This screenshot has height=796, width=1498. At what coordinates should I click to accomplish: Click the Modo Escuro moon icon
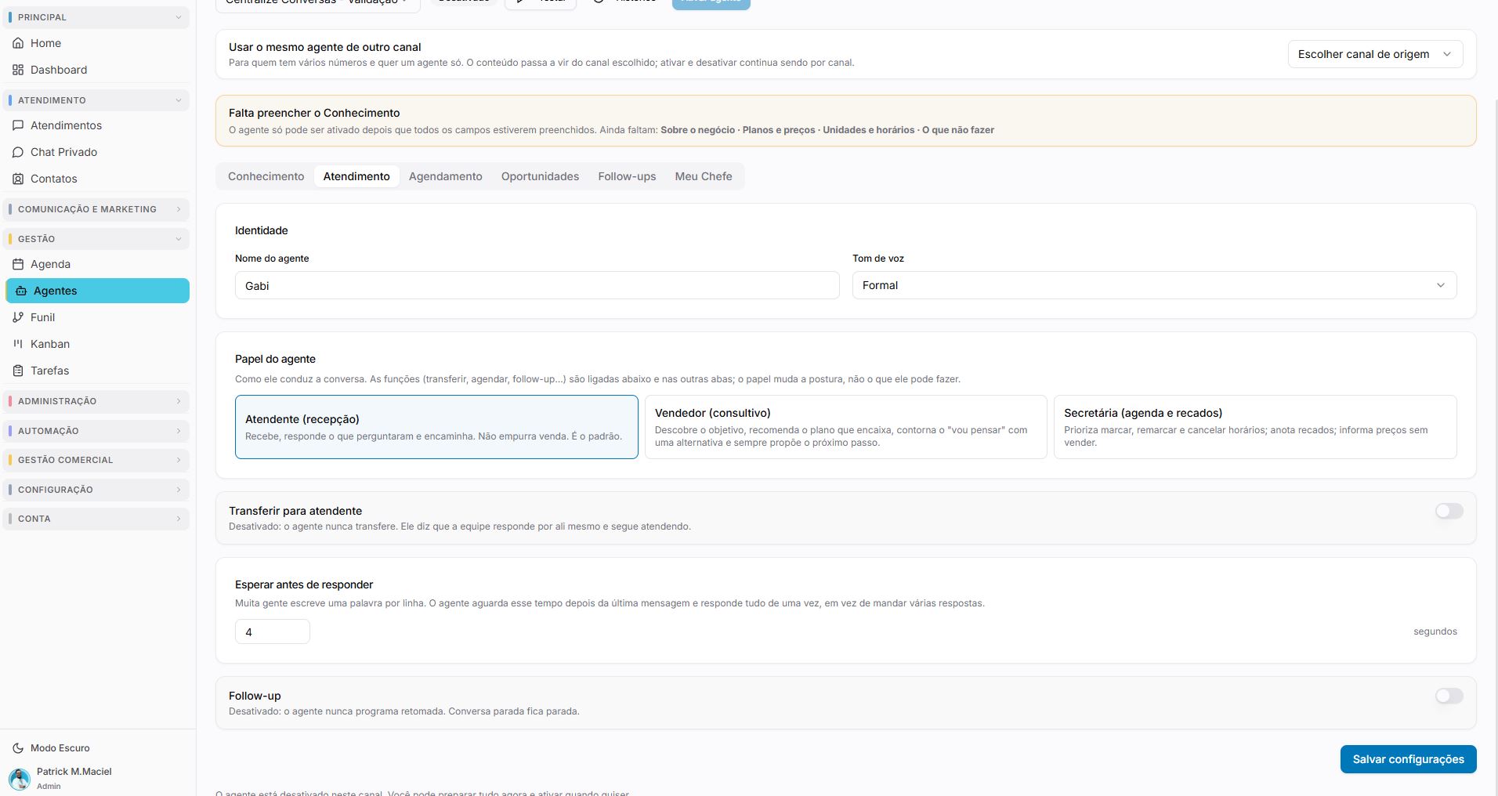18,748
